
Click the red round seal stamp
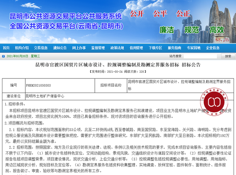click(214, 102)
